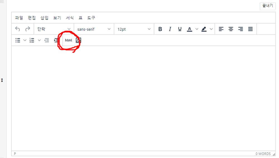279x158 pixels.
Task: Insert a numbered list
Action: coord(32,40)
